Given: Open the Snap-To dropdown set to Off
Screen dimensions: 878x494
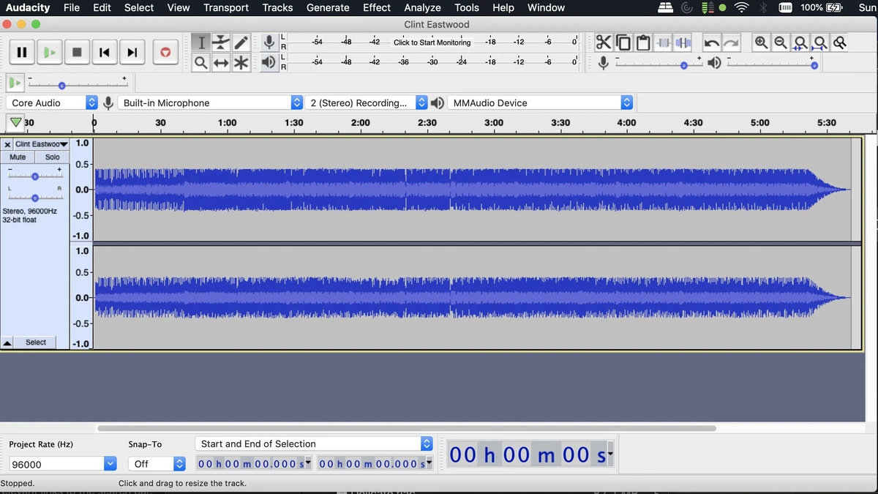Looking at the screenshot, I should coord(157,463).
